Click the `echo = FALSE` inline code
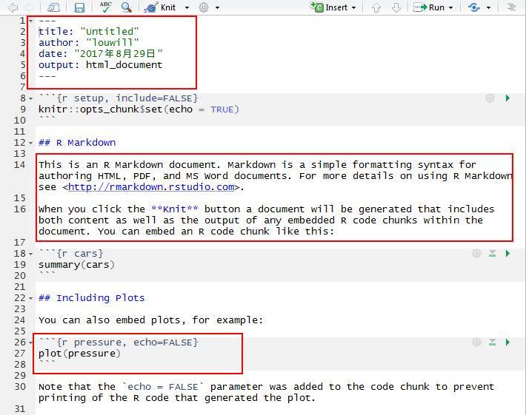 click(x=163, y=387)
